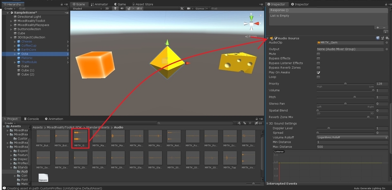Open the Shaded draw mode dropdown
The height and width of the screenshot is (190, 392).
point(87,8)
